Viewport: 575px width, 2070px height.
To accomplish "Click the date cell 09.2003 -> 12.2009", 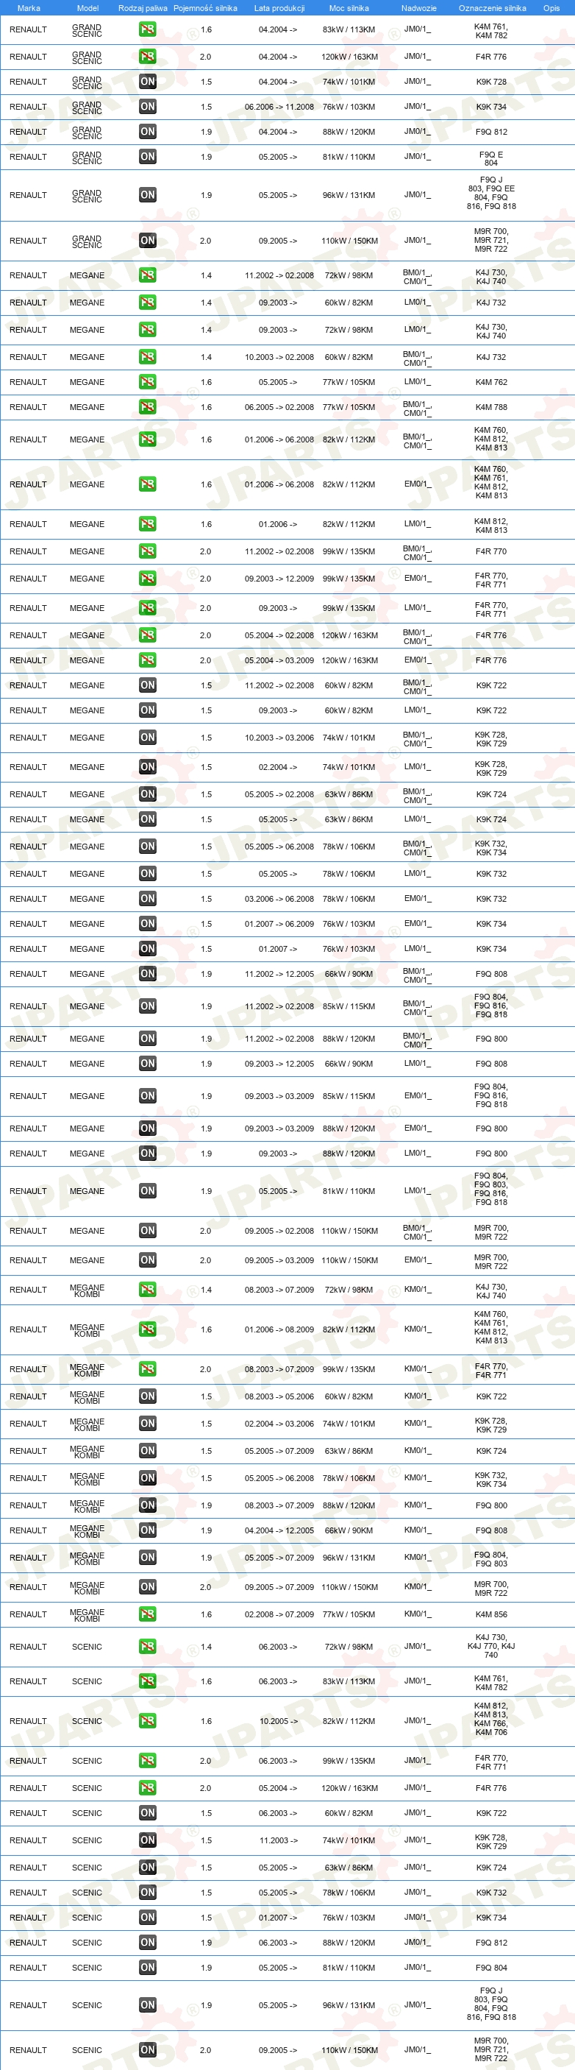I will click(x=279, y=579).
